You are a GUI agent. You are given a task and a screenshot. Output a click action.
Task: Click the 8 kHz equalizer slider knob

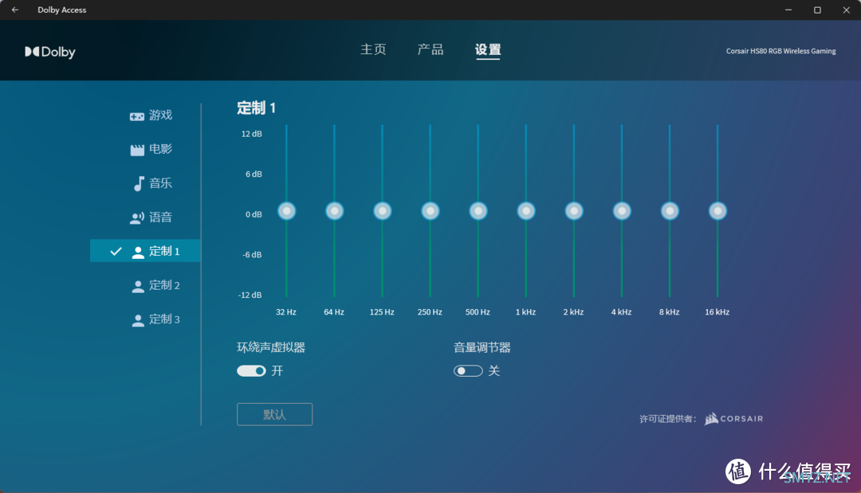click(670, 211)
